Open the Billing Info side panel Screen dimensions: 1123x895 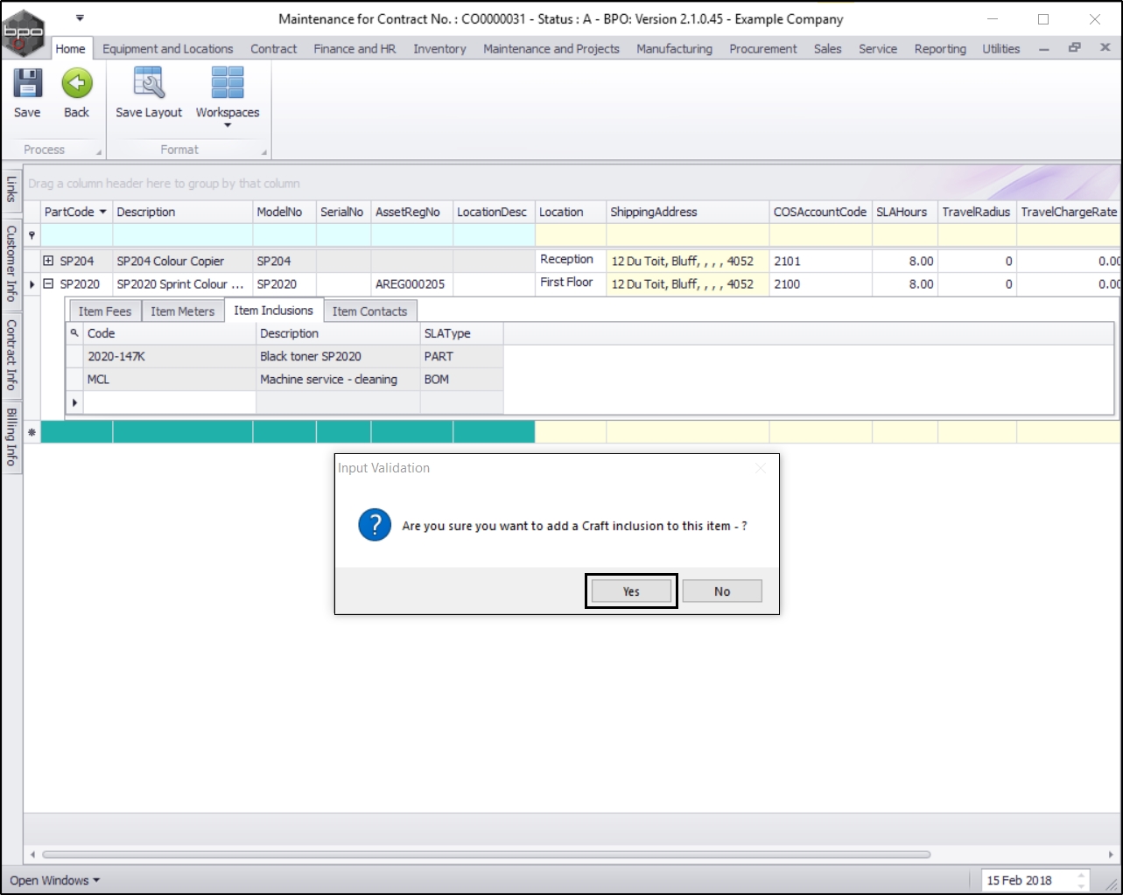tap(11, 436)
